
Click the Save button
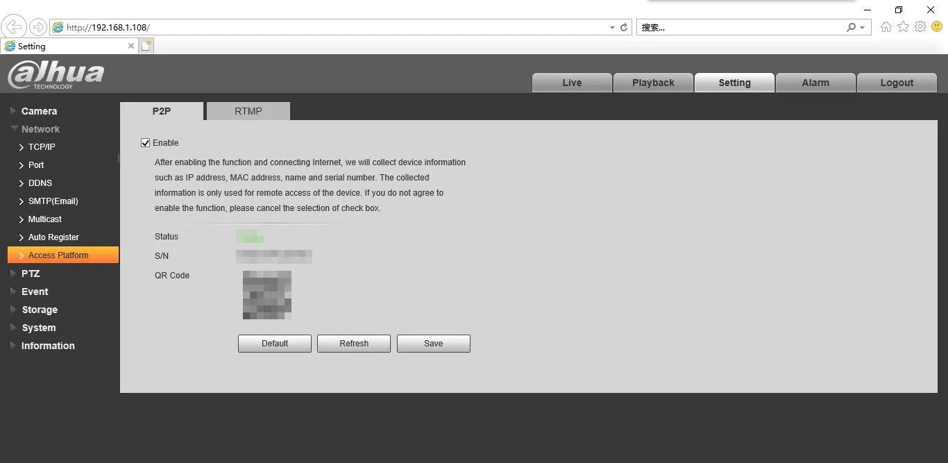click(x=433, y=344)
